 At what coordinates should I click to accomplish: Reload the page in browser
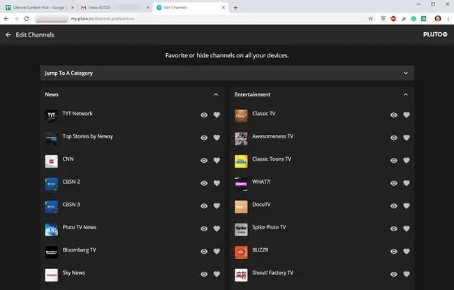pos(27,19)
